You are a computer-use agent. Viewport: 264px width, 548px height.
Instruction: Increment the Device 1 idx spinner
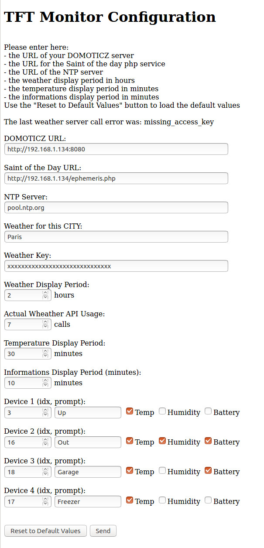pyautogui.click(x=45, y=410)
